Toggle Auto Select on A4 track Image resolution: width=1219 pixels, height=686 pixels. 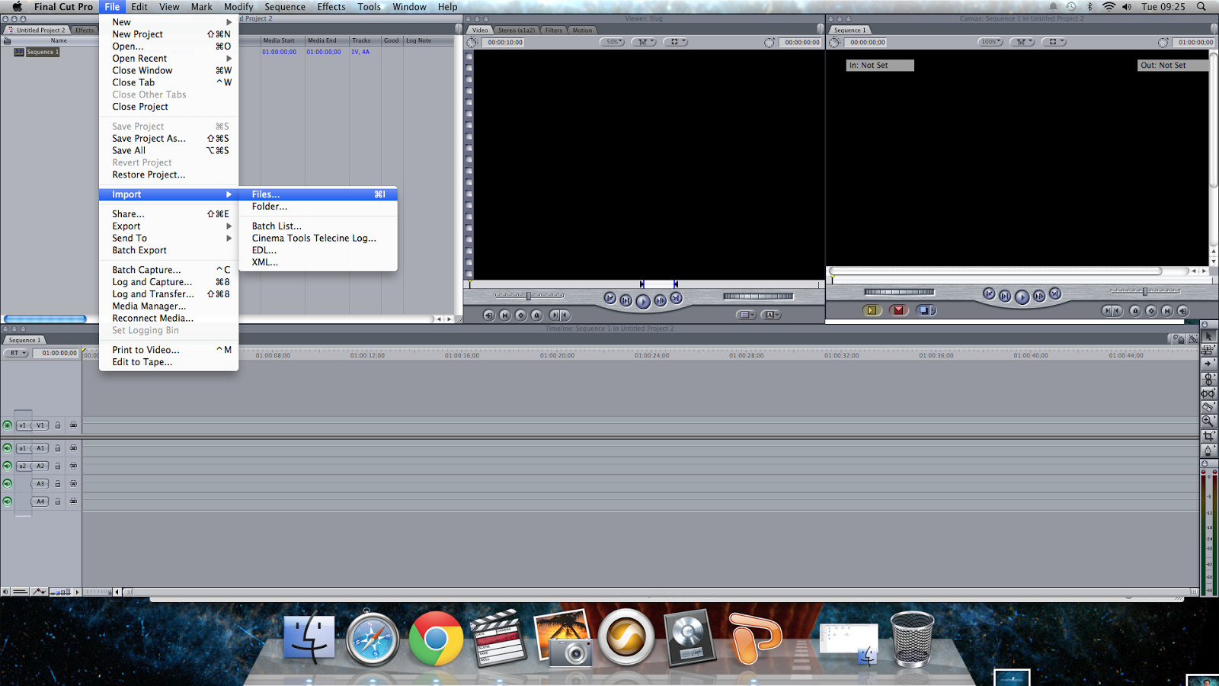coord(73,501)
